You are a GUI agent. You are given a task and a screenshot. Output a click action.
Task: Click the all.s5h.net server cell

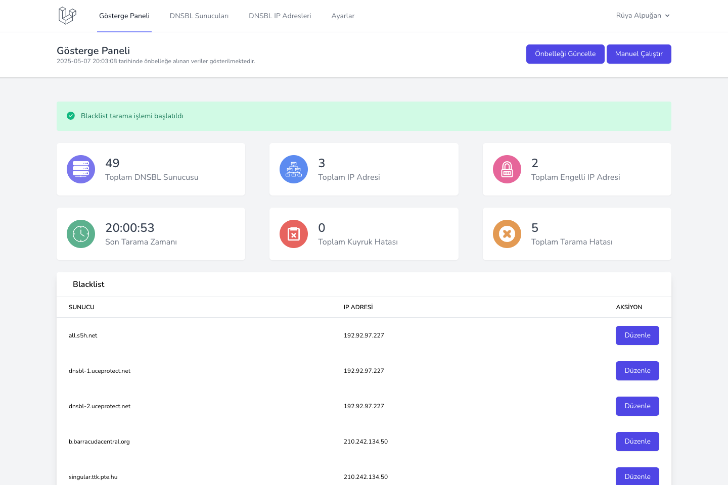[x=83, y=335]
